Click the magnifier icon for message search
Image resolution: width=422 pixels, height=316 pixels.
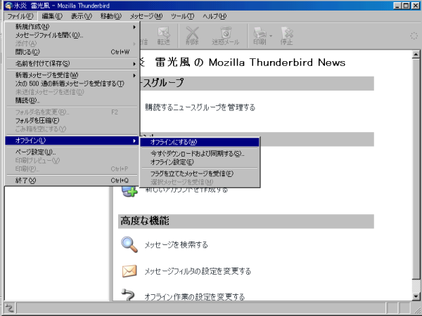coord(129,244)
